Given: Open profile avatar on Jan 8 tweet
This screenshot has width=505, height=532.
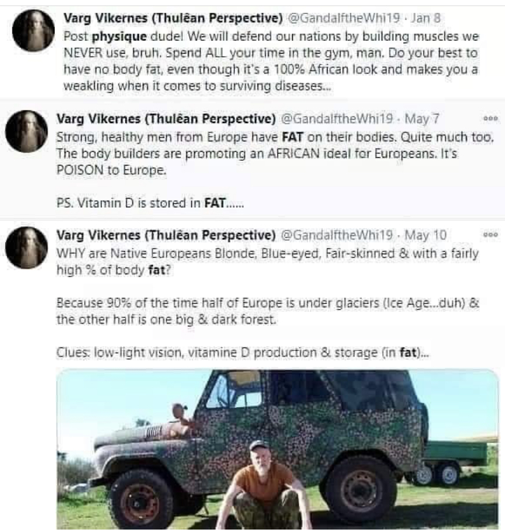Looking at the screenshot, I should [34, 30].
